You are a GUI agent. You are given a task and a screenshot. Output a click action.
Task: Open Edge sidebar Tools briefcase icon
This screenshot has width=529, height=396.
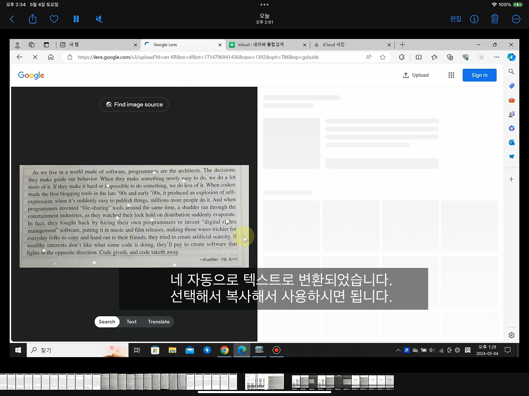tap(512, 100)
